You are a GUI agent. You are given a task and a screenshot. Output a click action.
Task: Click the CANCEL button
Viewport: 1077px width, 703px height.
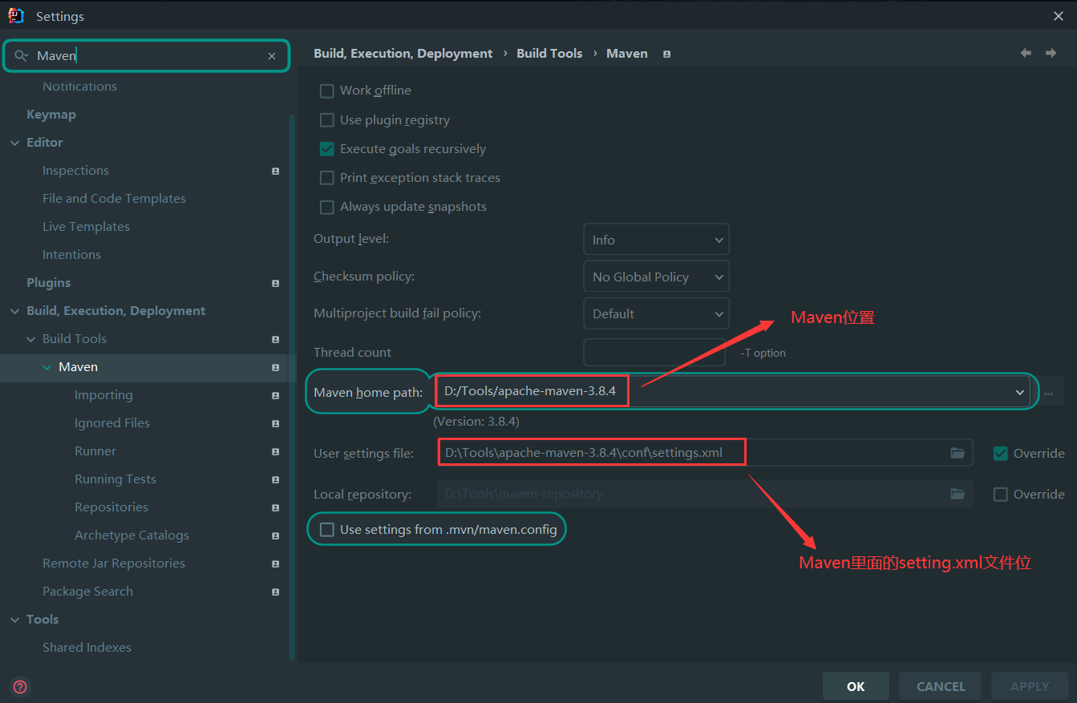[941, 686]
